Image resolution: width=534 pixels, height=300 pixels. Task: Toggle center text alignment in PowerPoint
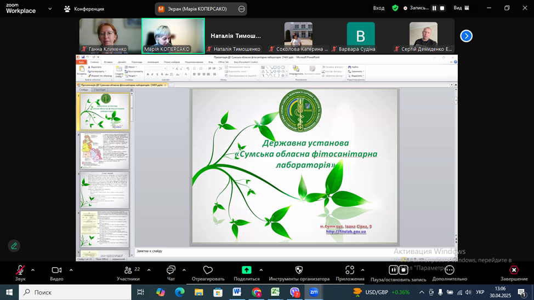[x=199, y=74]
